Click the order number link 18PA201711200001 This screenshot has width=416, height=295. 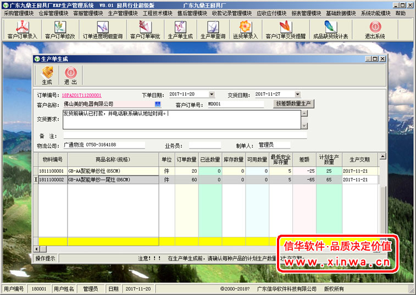tap(81, 95)
